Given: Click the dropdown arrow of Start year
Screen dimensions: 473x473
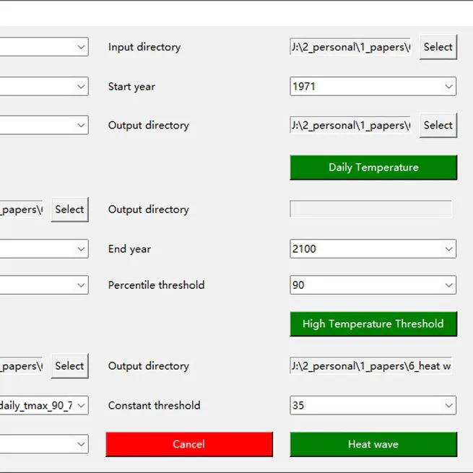Looking at the screenshot, I should click(449, 87).
